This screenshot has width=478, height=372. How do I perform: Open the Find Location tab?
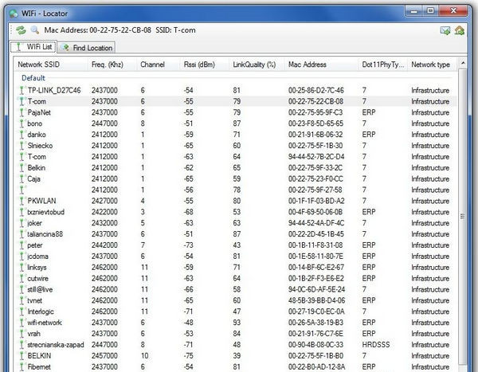(89, 48)
